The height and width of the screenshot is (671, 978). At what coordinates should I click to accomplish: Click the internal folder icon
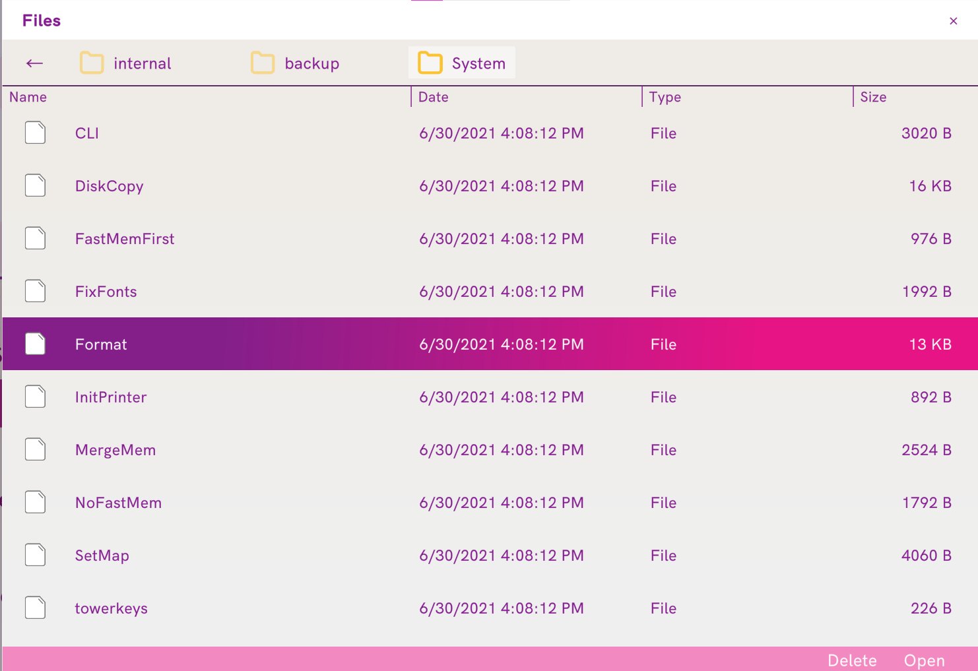(92, 63)
